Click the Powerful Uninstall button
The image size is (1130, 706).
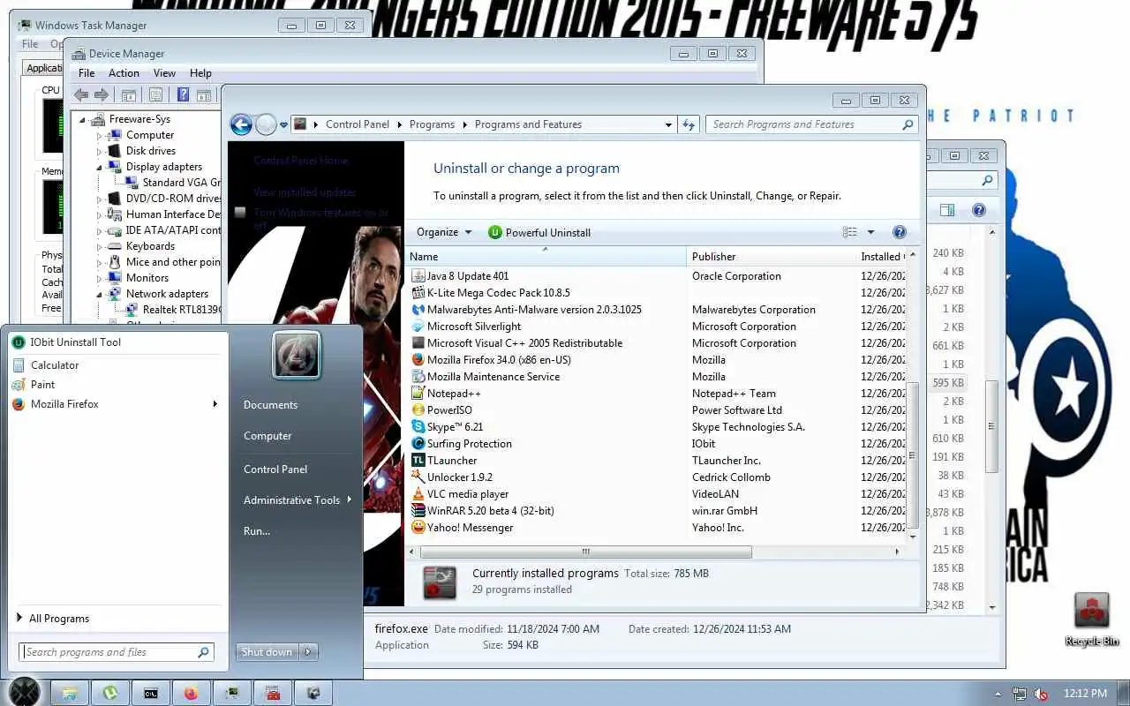pos(539,232)
